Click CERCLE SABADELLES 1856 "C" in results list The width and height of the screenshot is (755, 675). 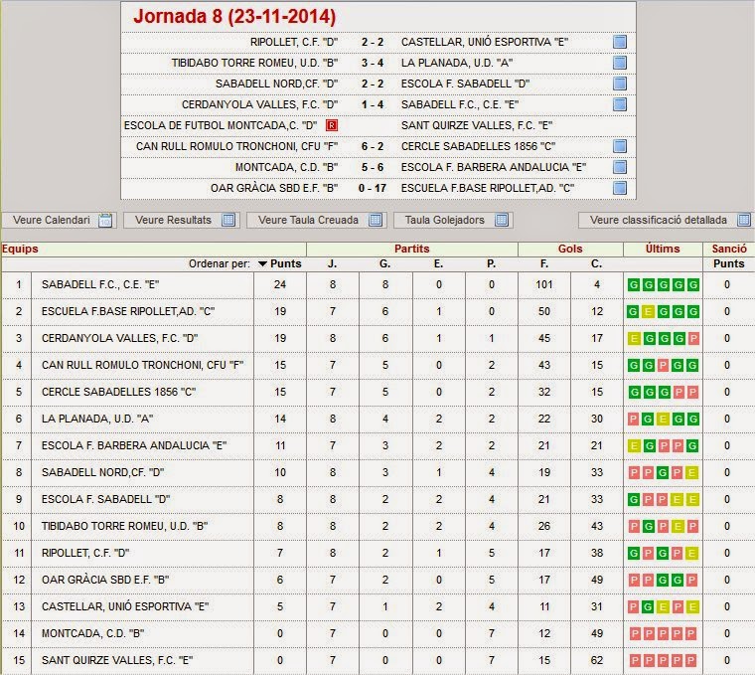tap(478, 146)
